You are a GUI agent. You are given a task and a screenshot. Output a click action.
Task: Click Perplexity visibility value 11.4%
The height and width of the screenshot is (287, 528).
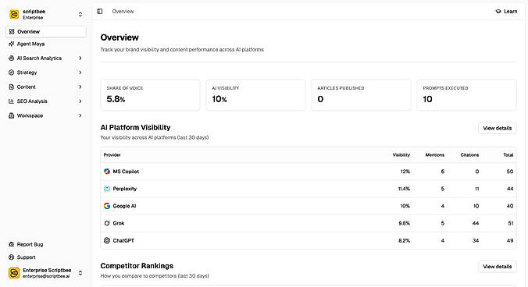pyautogui.click(x=404, y=189)
